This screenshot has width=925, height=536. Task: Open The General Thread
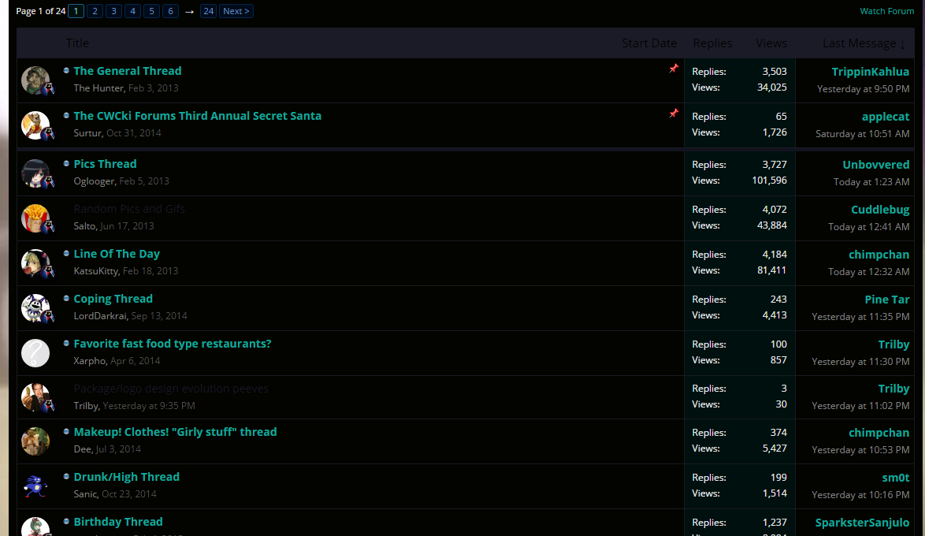(x=128, y=71)
